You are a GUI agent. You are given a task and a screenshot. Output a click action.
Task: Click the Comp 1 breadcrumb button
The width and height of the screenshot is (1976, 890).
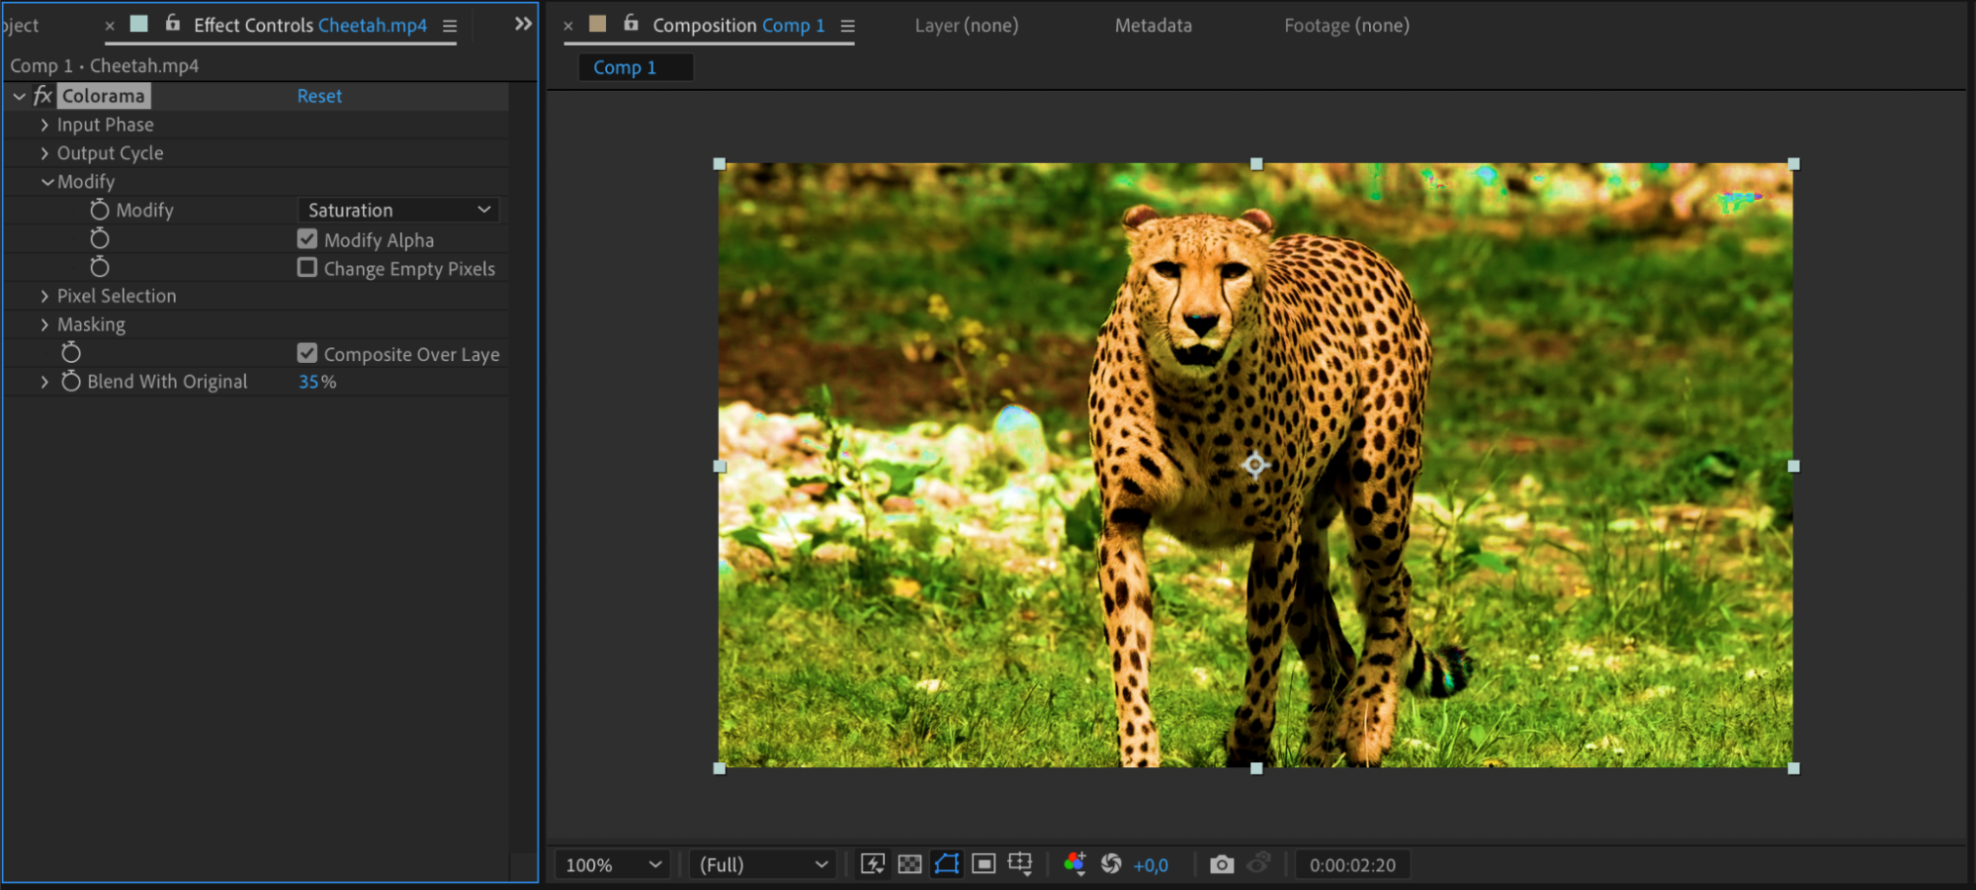pos(625,67)
